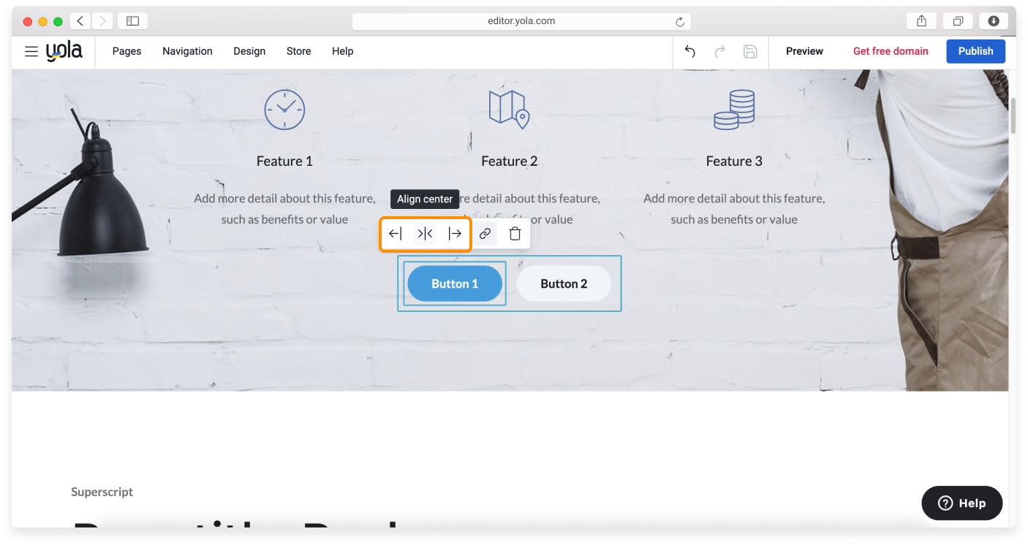Click the Preview button
The height and width of the screenshot is (545, 1028).
(x=804, y=51)
